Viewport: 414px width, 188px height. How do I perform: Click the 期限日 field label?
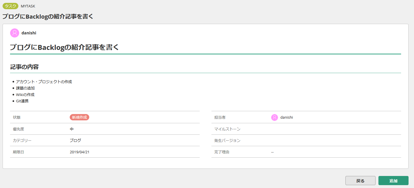[19, 152]
